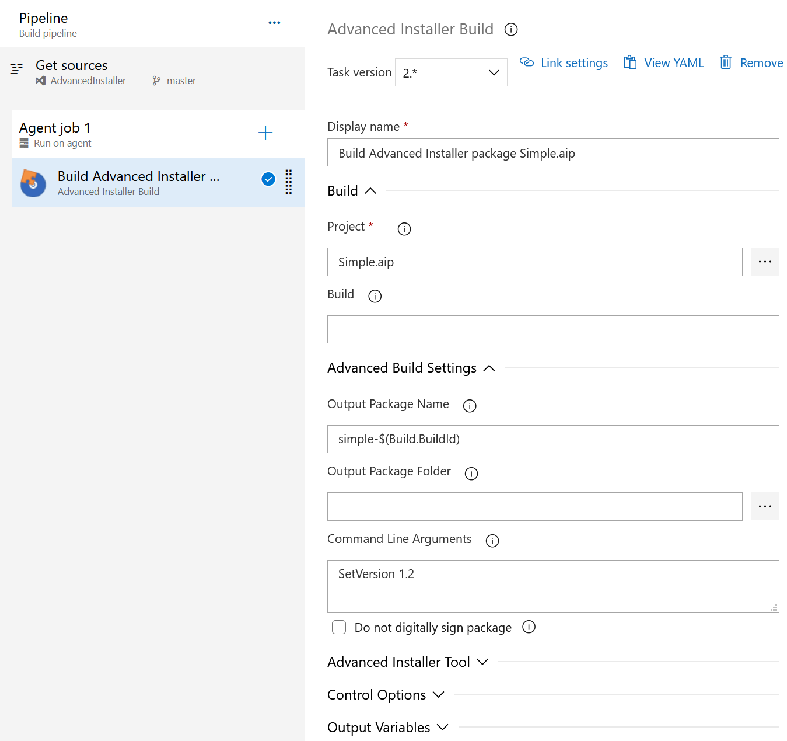
Task: Open info for Advanced Installer Build title
Action: click(x=511, y=29)
